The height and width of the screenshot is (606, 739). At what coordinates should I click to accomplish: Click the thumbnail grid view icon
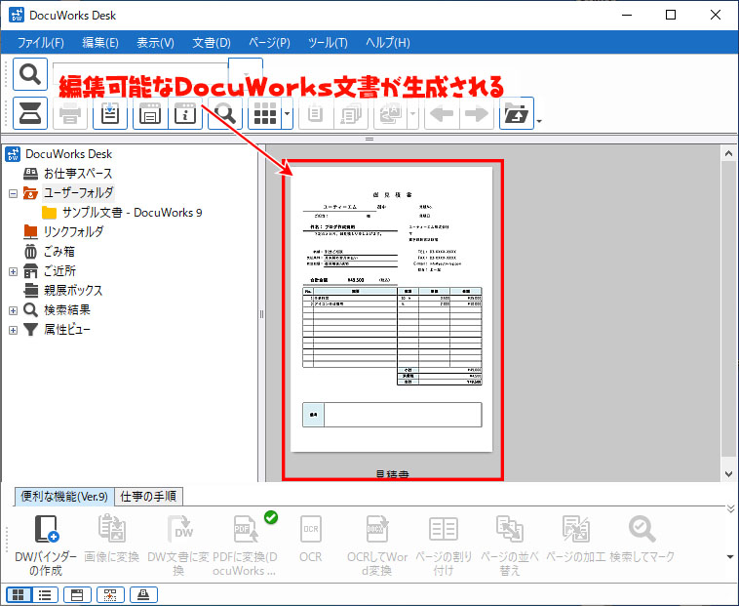point(265,113)
